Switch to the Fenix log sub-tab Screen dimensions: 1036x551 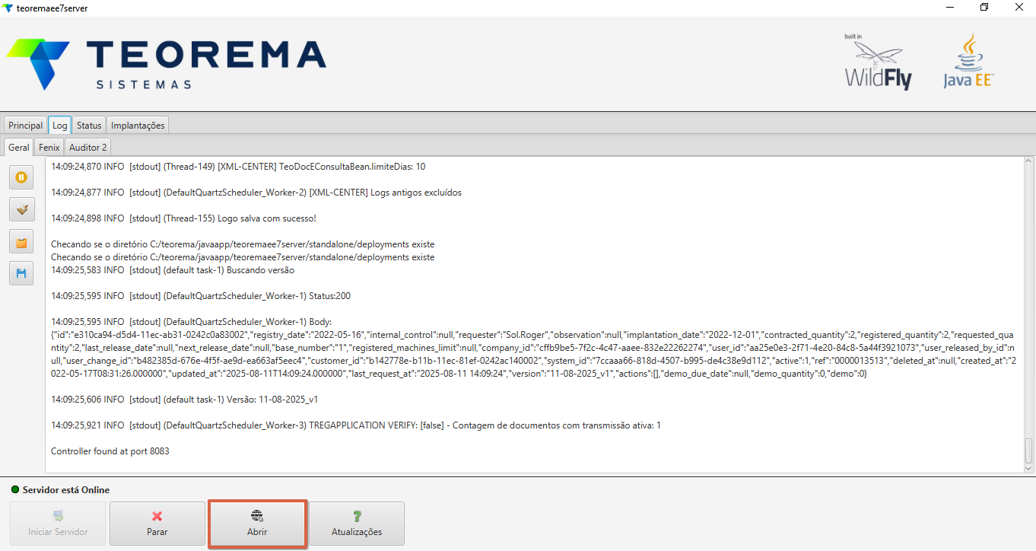click(49, 148)
